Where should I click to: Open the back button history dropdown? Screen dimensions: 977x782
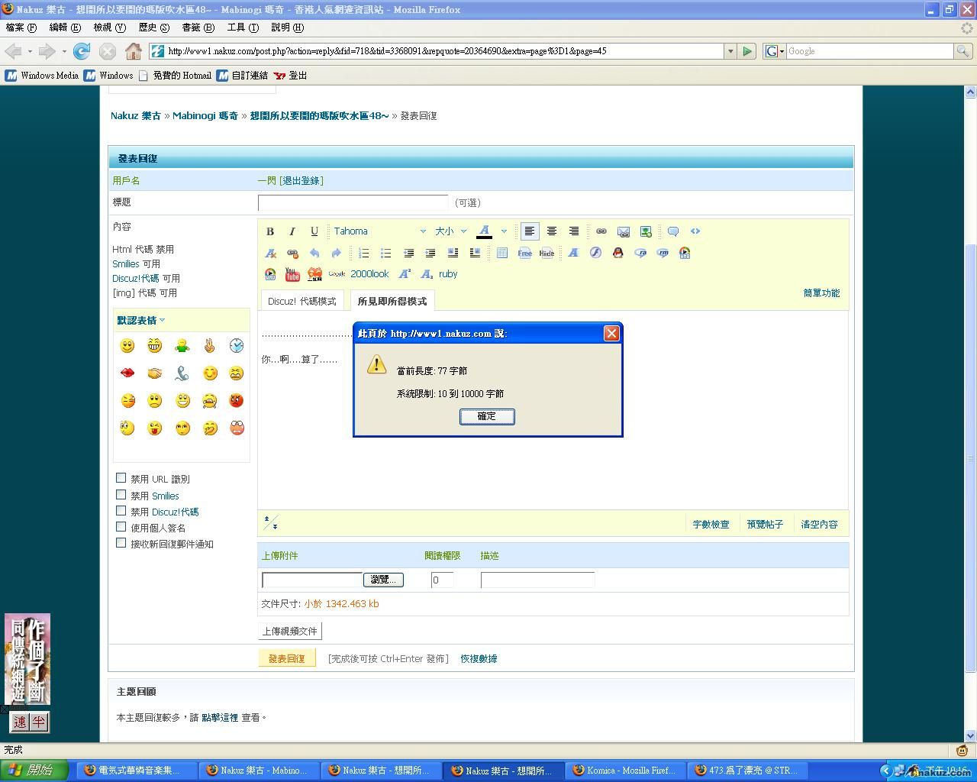30,51
